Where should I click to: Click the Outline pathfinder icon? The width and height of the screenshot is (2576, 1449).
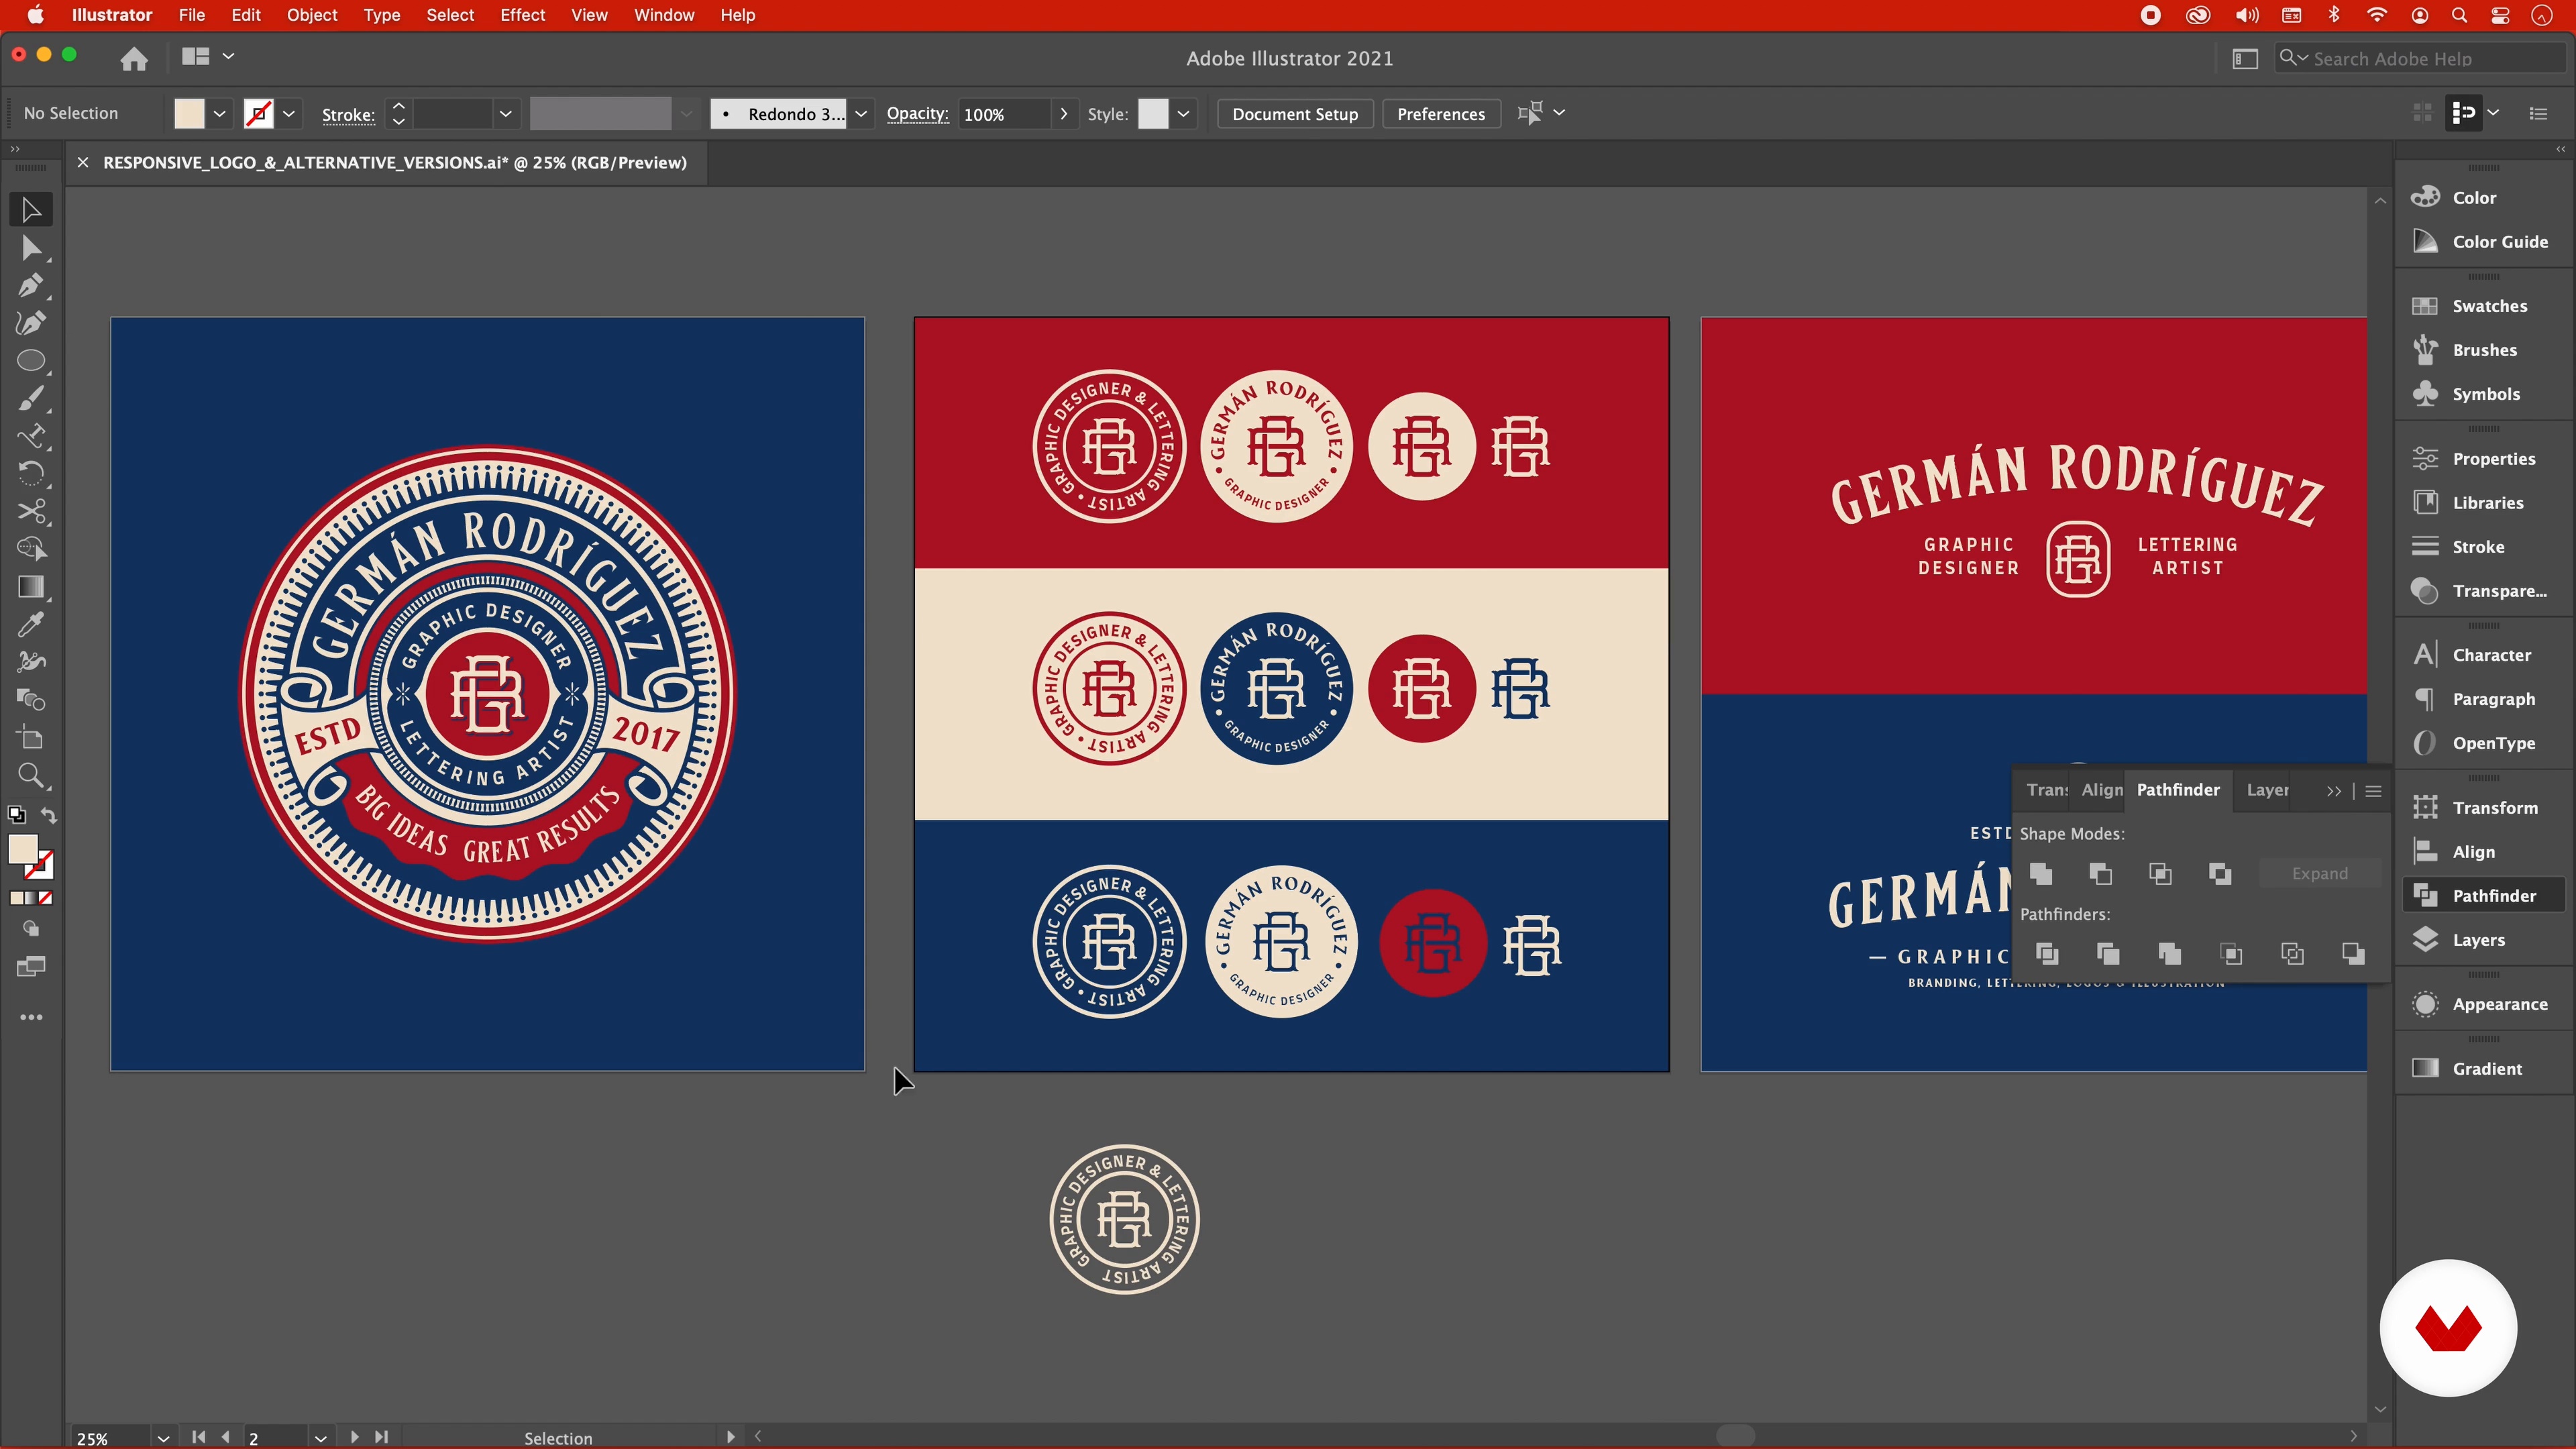click(x=2292, y=954)
